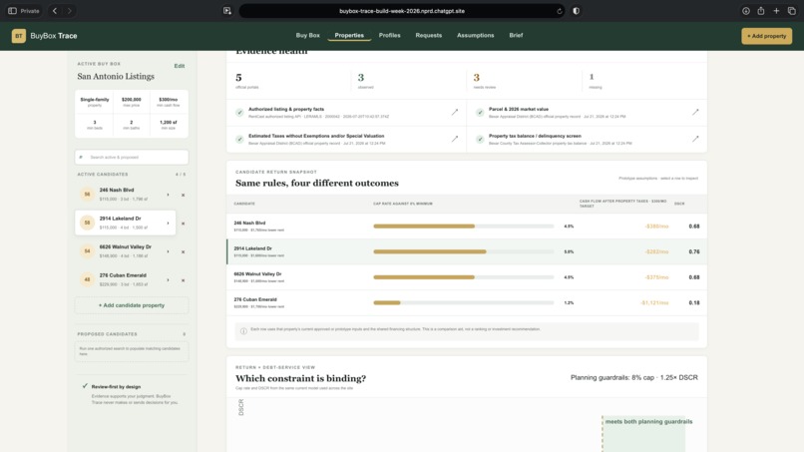804x452 pixels.
Task: Click cap rate bar for 246 Nash Blvd
Action: pos(464,226)
